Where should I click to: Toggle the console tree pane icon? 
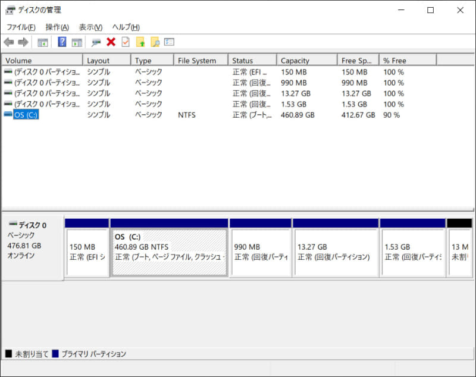coord(42,42)
